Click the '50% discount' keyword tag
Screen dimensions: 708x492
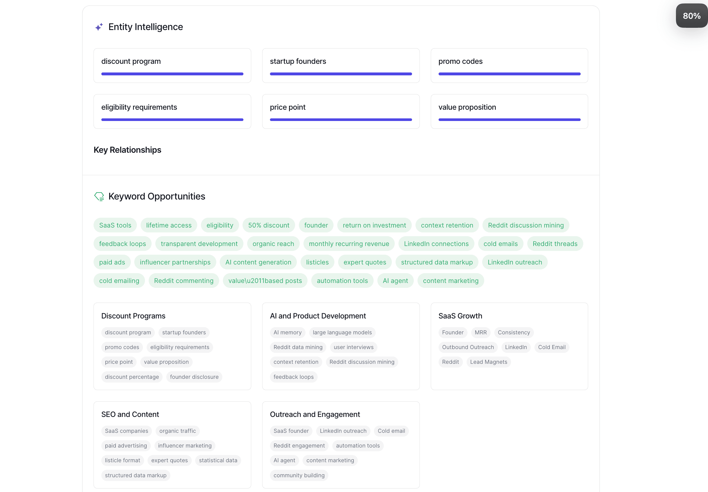point(269,225)
